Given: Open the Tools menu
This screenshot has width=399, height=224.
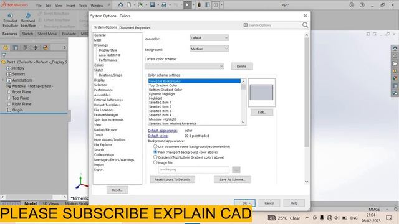Looking at the screenshot, I should tap(83, 6).
